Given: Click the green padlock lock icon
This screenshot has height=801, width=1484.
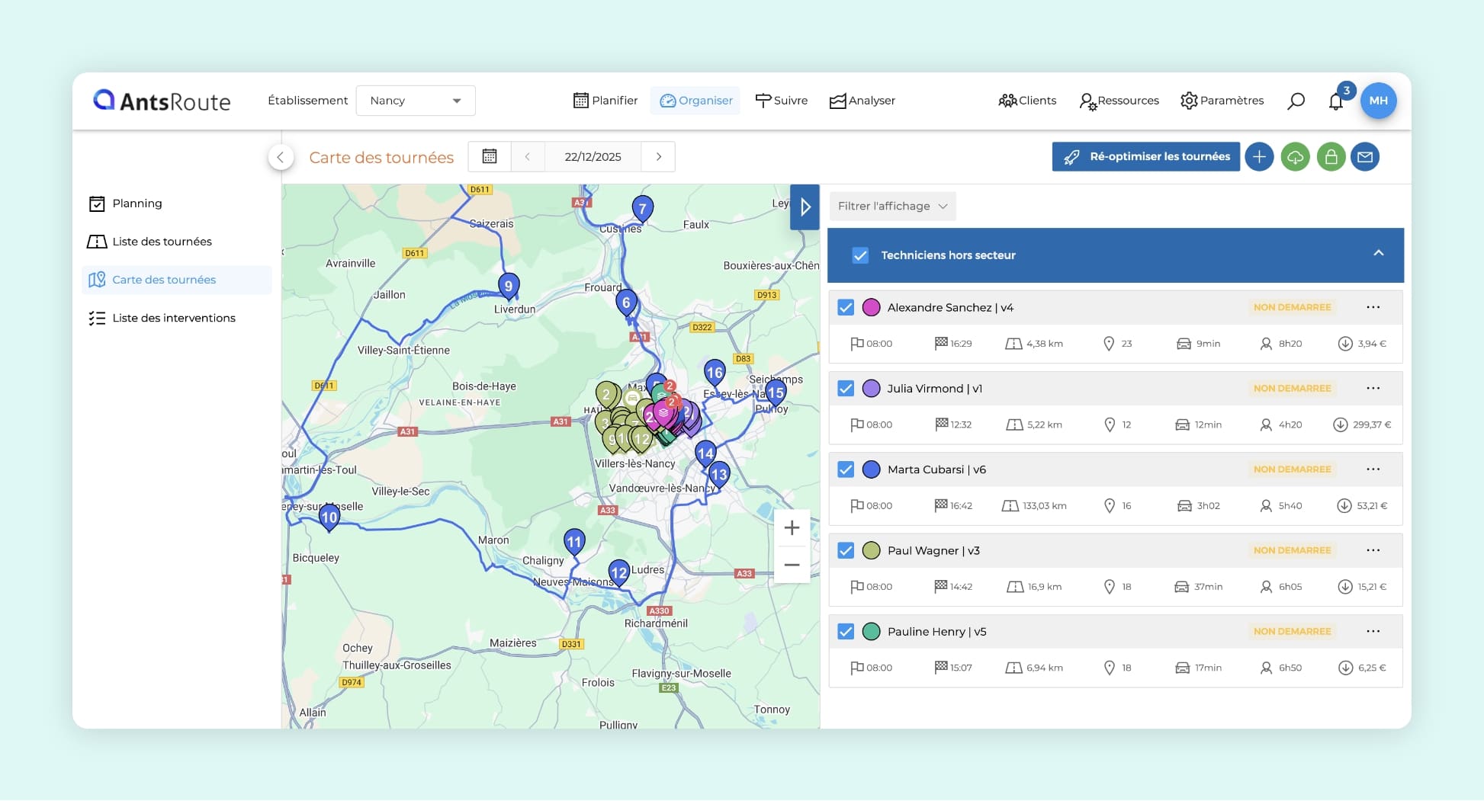Looking at the screenshot, I should point(1331,157).
